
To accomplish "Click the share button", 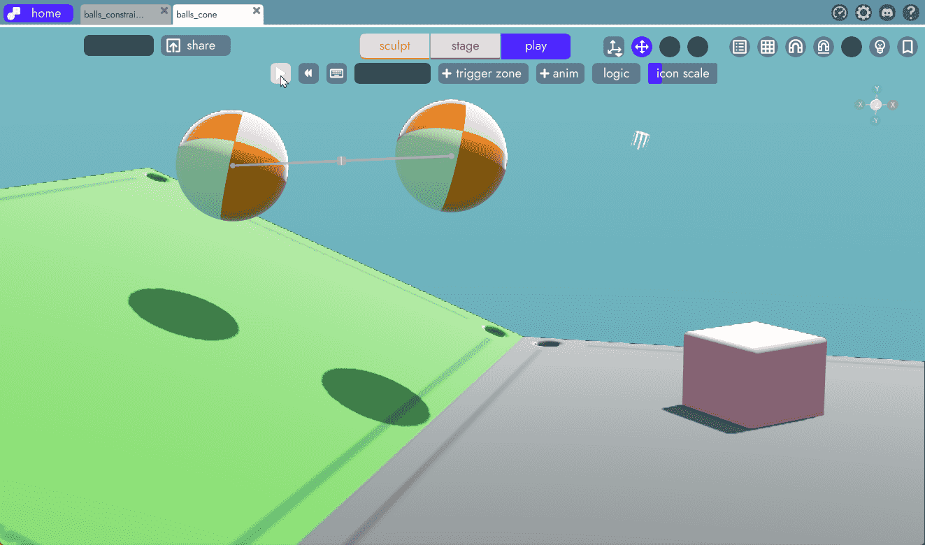I will (195, 45).
